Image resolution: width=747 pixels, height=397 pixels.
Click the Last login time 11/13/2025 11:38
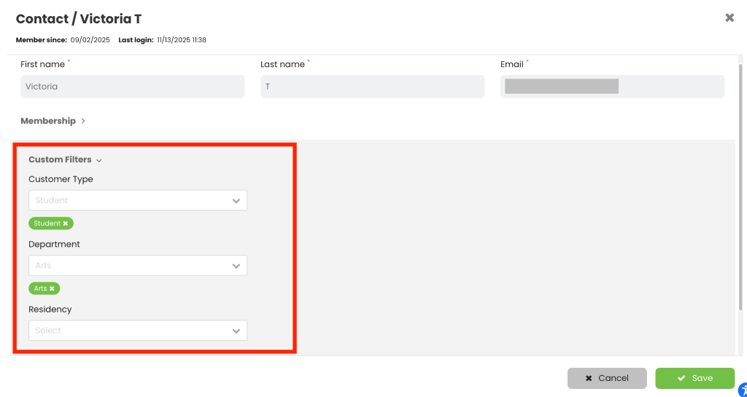182,40
